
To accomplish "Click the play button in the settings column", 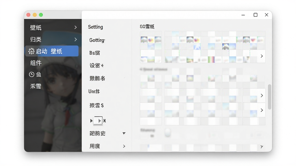I will click(x=98, y=121).
